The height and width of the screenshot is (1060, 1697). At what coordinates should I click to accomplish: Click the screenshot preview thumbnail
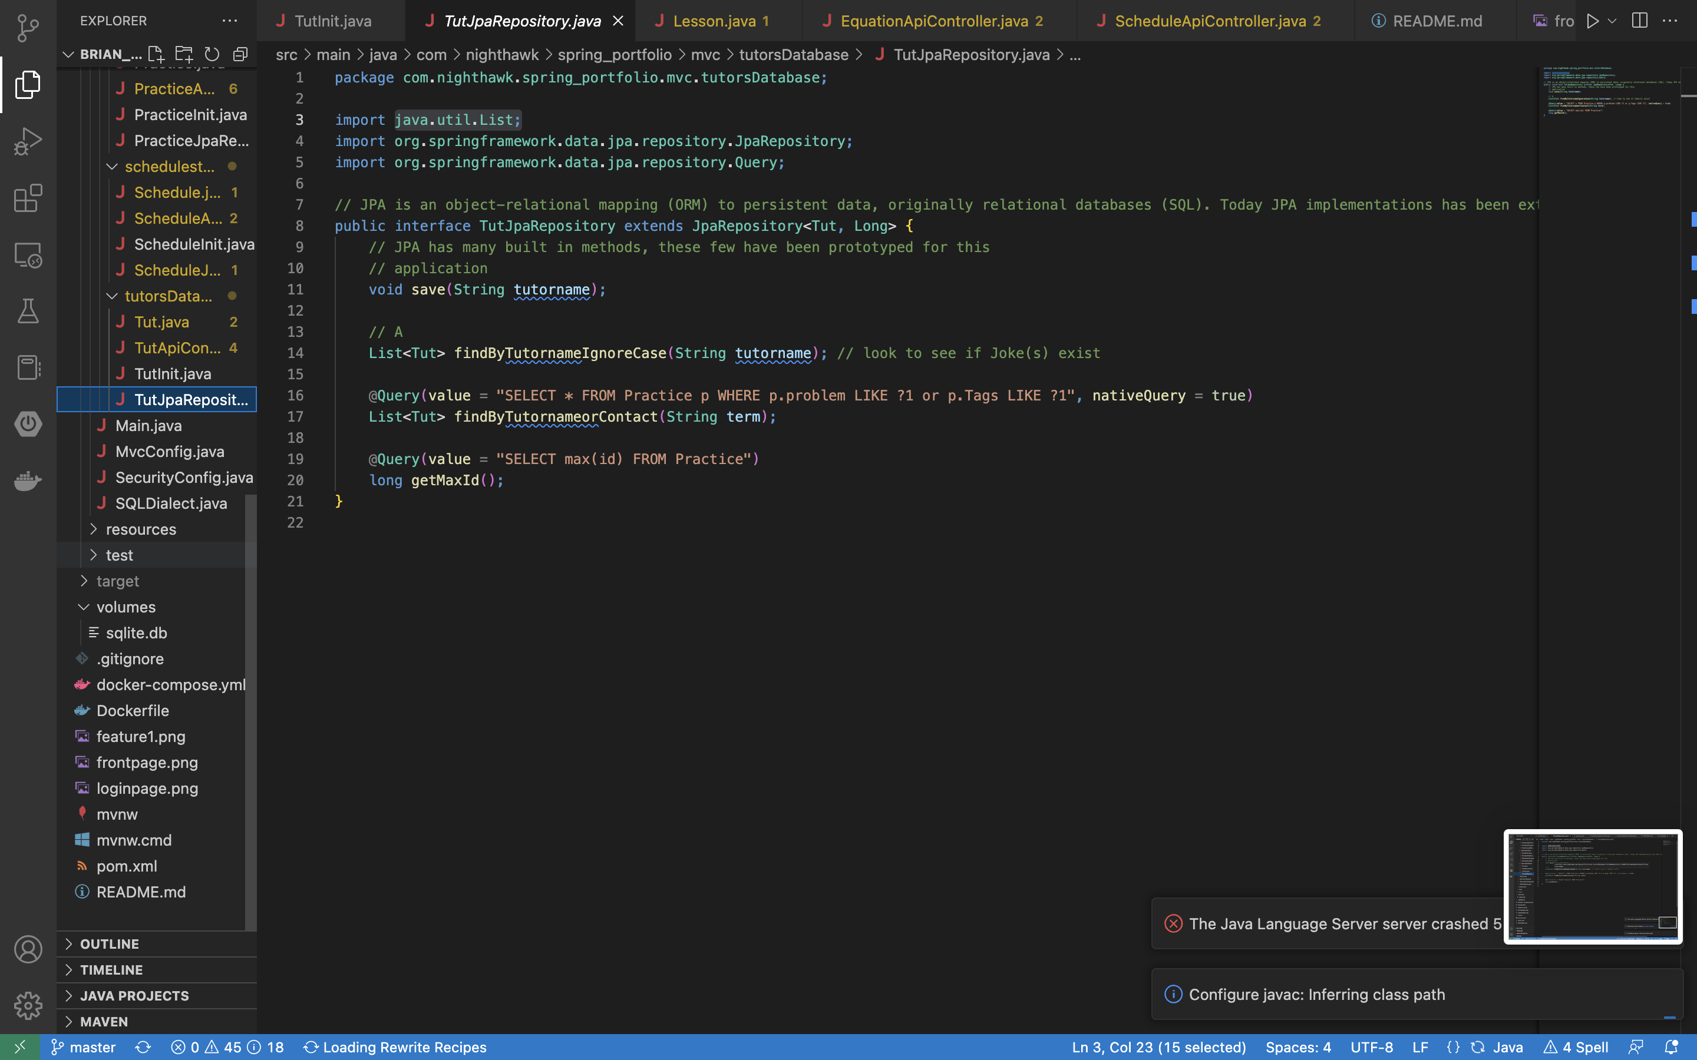(x=1593, y=887)
